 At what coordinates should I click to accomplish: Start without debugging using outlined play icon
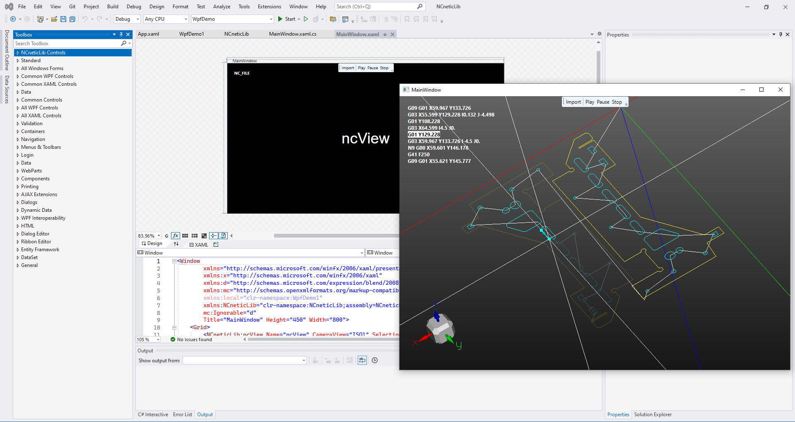pyautogui.click(x=306, y=19)
